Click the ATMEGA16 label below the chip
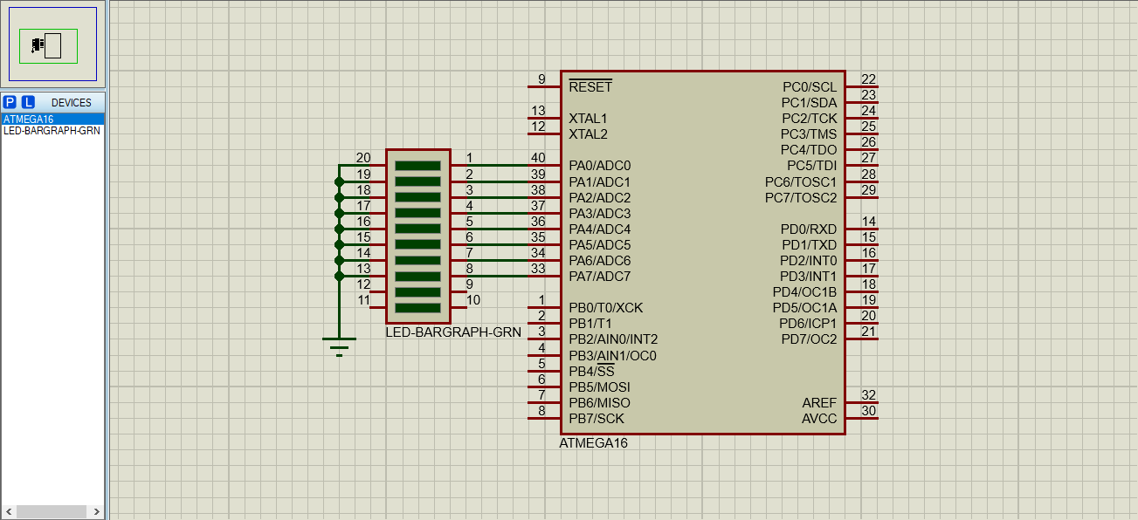This screenshot has height=520, width=1138. tap(593, 443)
